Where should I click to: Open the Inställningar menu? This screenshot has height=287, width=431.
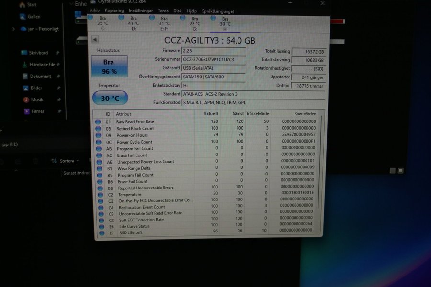coord(141,11)
